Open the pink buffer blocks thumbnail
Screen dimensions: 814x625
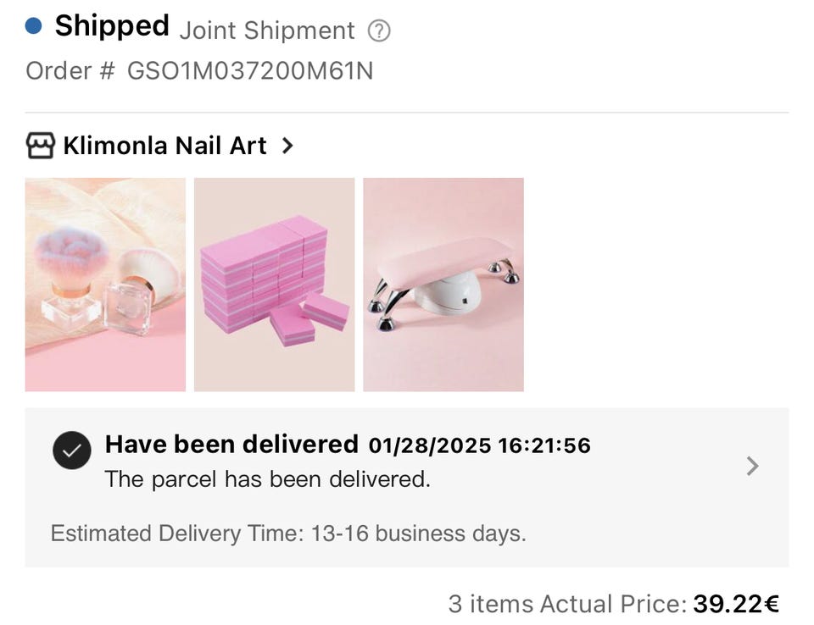274,285
